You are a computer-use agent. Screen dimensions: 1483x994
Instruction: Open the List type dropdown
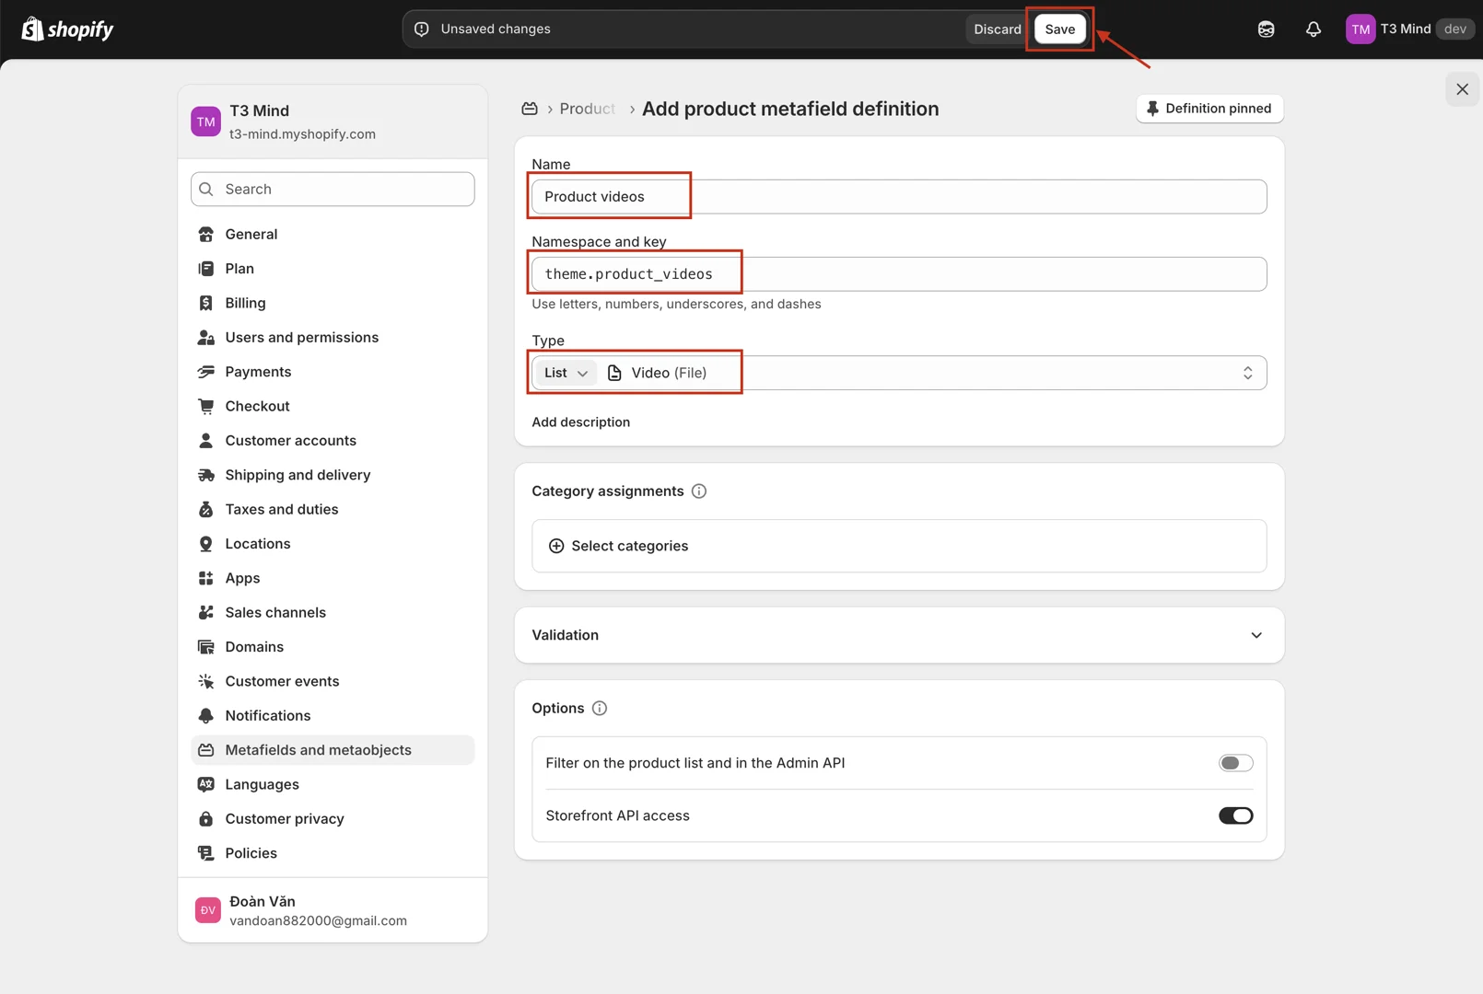coord(566,373)
